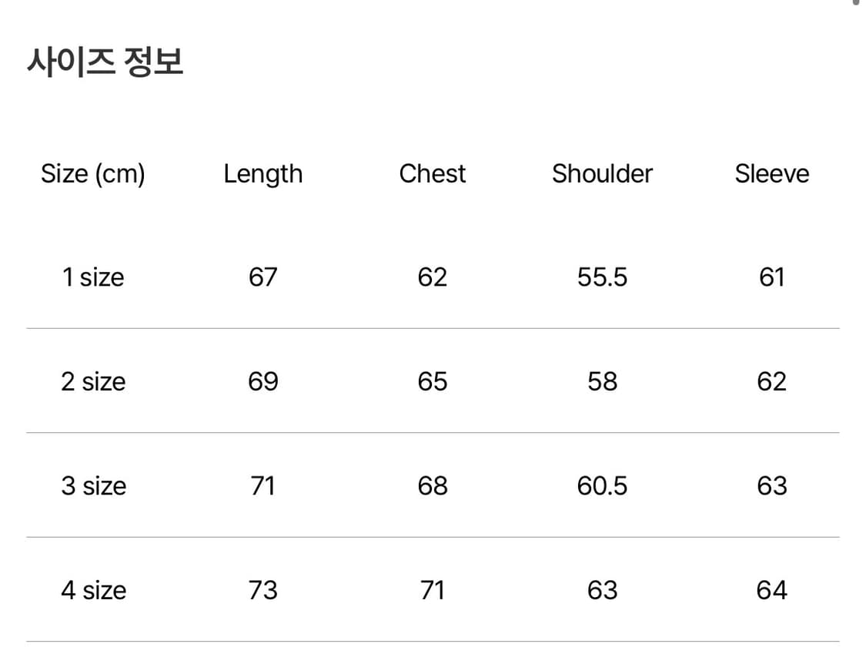Image resolution: width=866 pixels, height=664 pixels.
Task: Click the Length value 73
Action: [x=262, y=590]
